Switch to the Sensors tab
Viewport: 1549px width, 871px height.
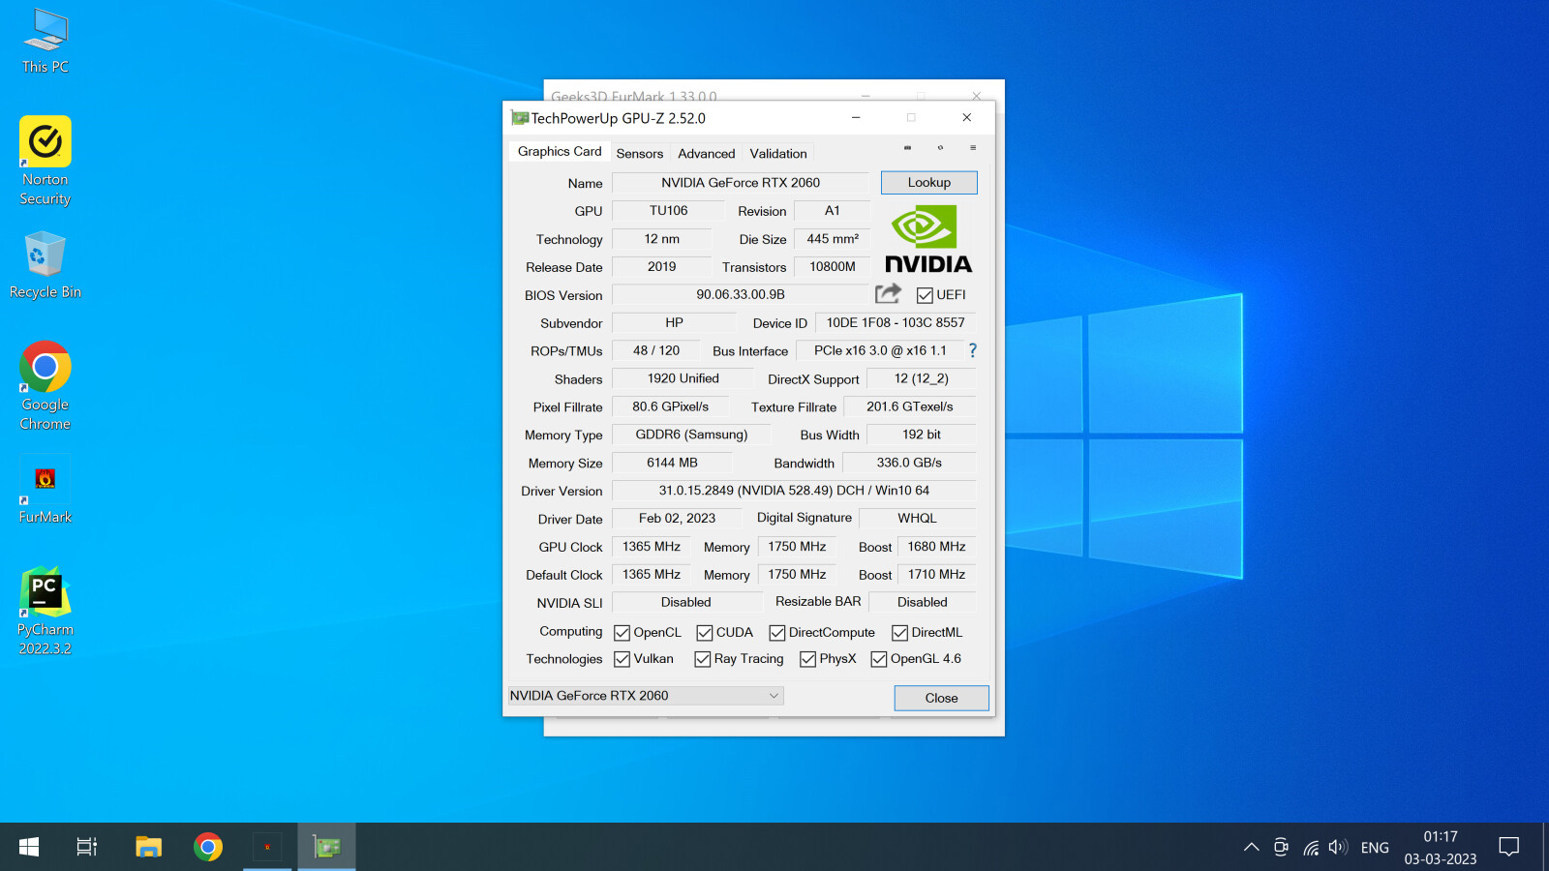coord(640,154)
